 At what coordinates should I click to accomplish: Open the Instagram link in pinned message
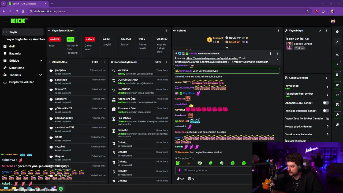(x=212, y=58)
